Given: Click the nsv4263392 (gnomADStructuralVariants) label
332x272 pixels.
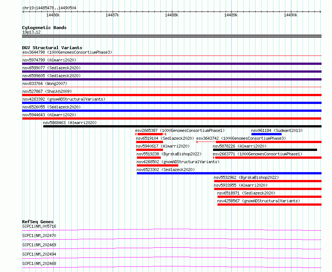Looking at the screenshot, I should pyautogui.click(x=64, y=99).
